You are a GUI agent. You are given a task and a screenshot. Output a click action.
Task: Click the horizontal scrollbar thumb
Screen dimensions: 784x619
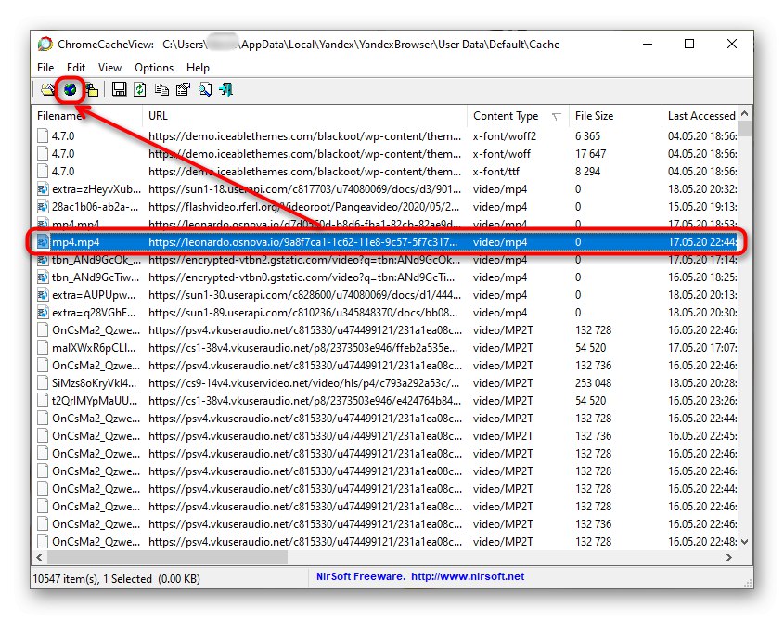[x=167, y=557]
